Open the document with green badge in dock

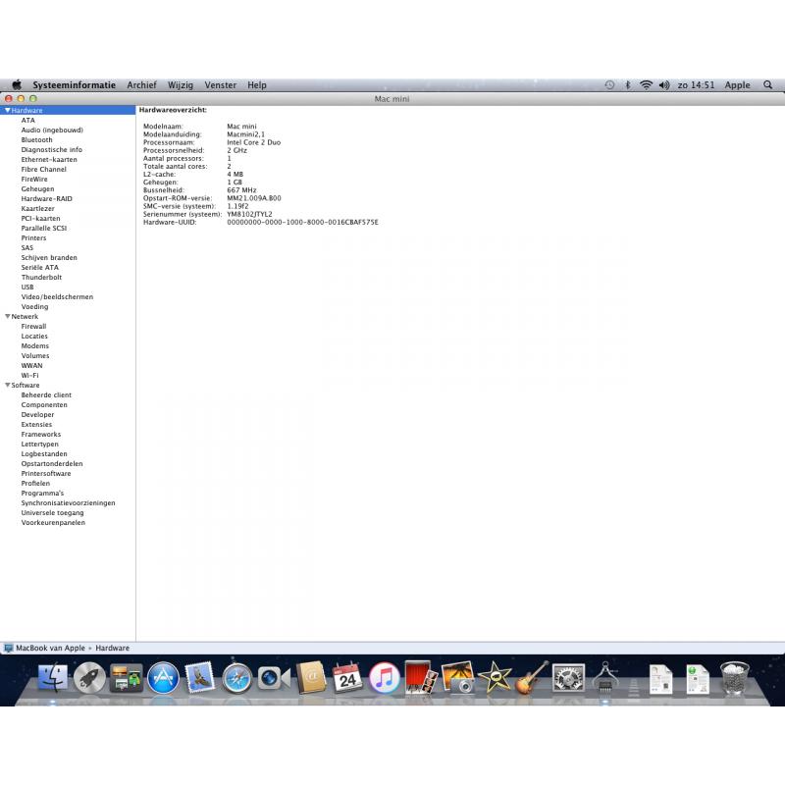click(x=698, y=679)
